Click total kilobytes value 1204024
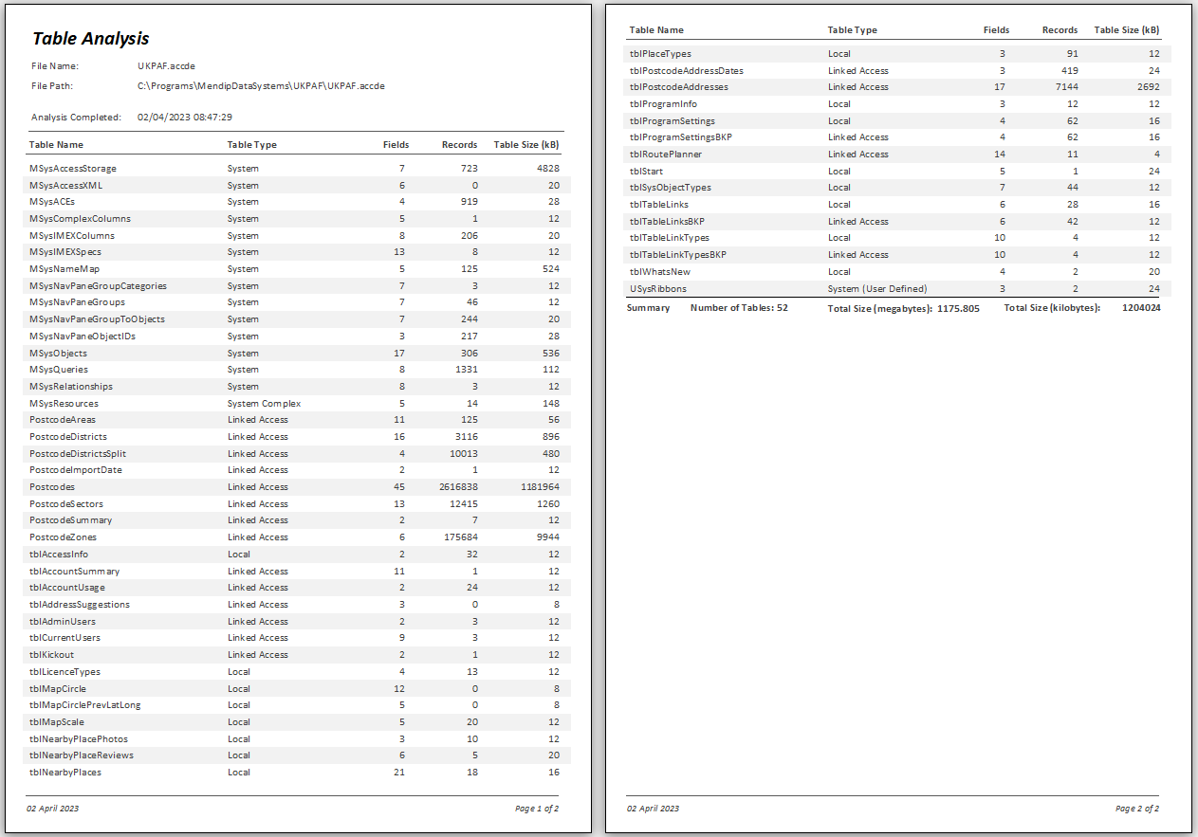 pyautogui.click(x=1141, y=308)
